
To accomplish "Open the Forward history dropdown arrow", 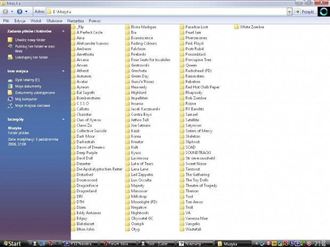I will [x=26, y=12].
